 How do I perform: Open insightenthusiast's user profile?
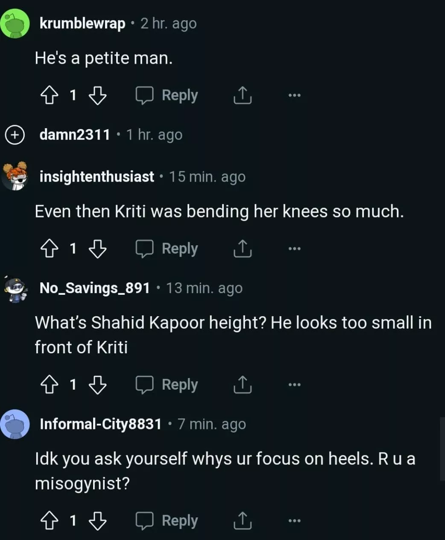97,177
